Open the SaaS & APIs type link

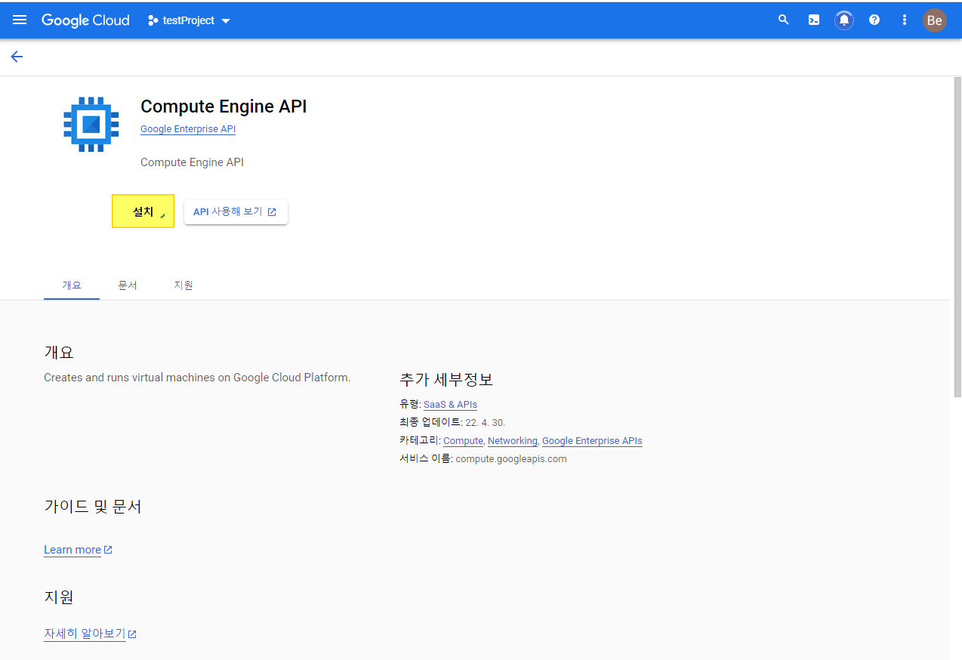[450, 405]
